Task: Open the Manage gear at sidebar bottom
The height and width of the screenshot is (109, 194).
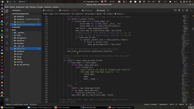Action: pos(7,99)
